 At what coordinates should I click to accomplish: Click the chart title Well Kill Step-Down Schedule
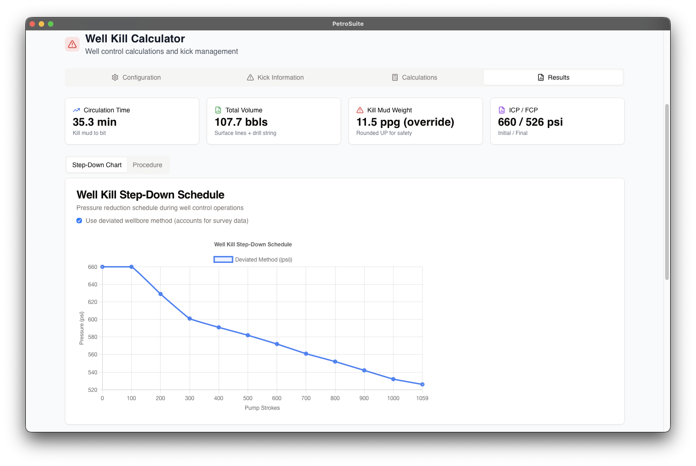coord(253,245)
